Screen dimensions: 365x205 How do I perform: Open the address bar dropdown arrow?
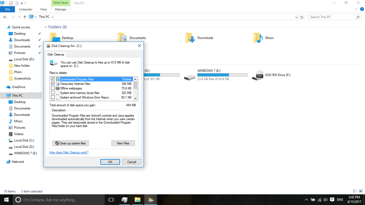(x=296, y=17)
